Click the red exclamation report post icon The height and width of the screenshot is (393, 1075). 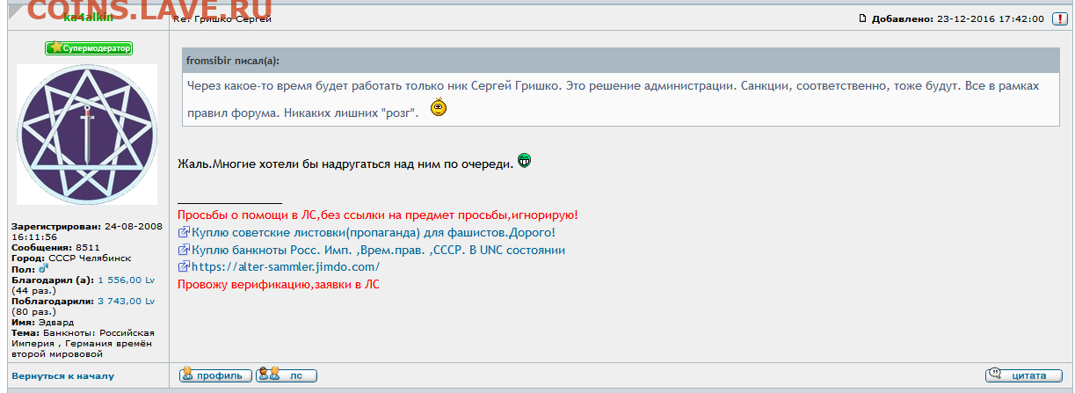tap(1060, 18)
